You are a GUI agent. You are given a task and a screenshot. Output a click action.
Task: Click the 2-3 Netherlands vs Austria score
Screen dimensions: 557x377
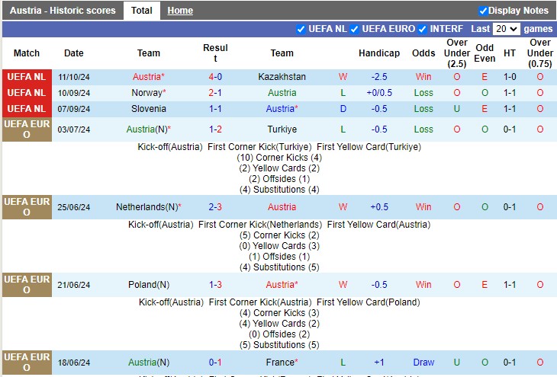click(x=215, y=207)
